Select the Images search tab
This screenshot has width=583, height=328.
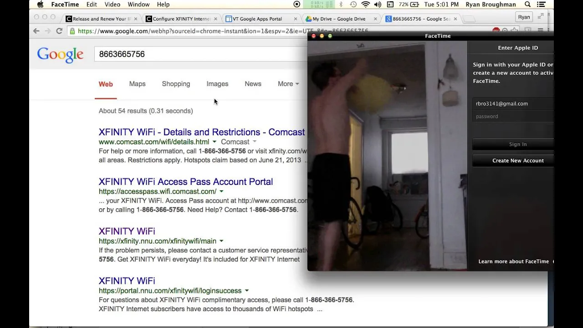pyautogui.click(x=217, y=84)
